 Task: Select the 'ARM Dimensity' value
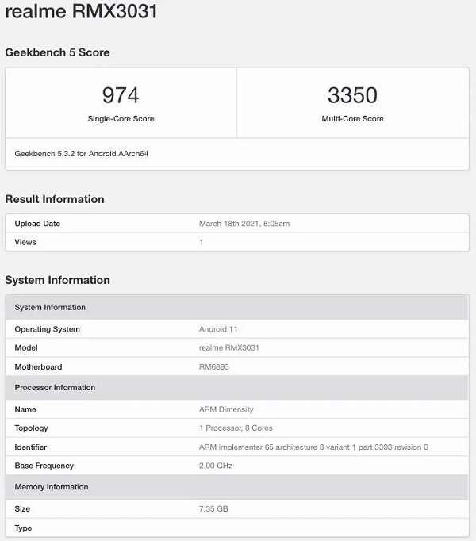pos(226,409)
